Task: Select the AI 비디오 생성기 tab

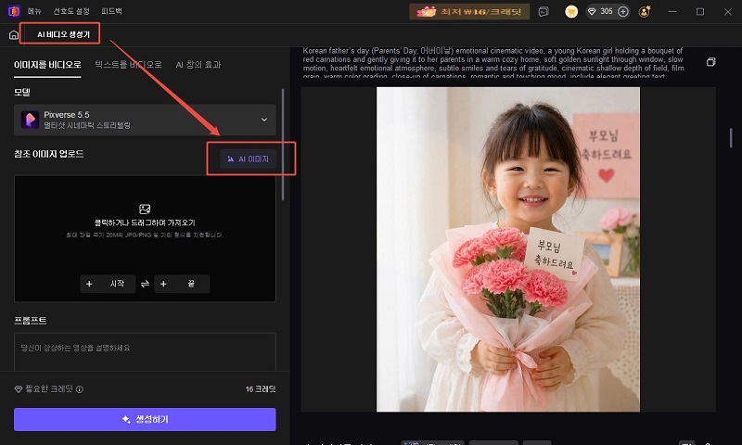Action: (63, 34)
